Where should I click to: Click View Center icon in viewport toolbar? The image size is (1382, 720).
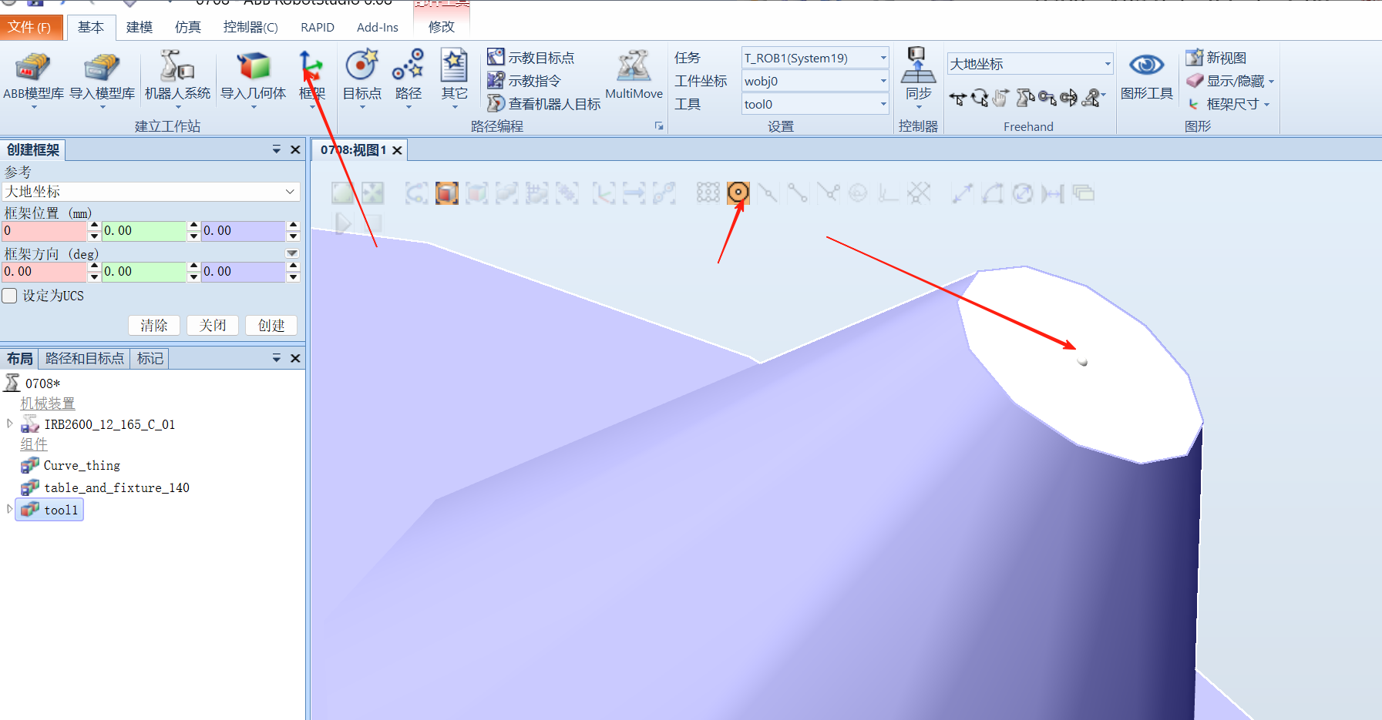click(x=372, y=193)
